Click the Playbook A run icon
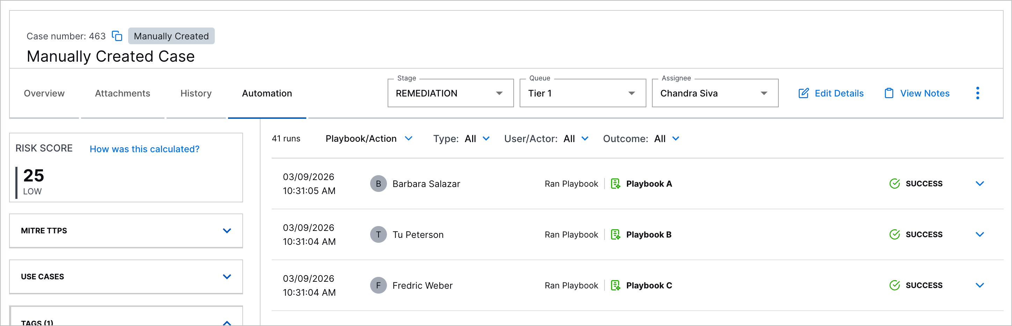Screen dimensions: 1012x326 pos(616,183)
